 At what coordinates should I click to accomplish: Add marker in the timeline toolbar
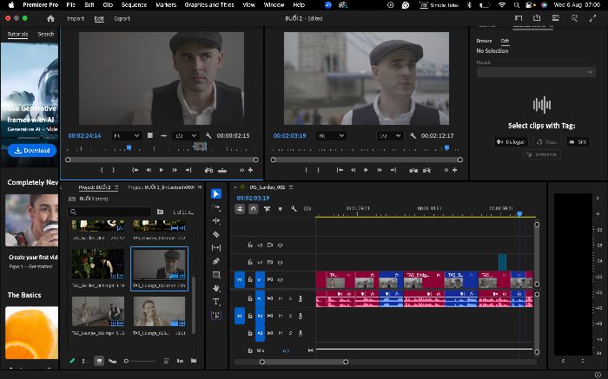(x=280, y=209)
